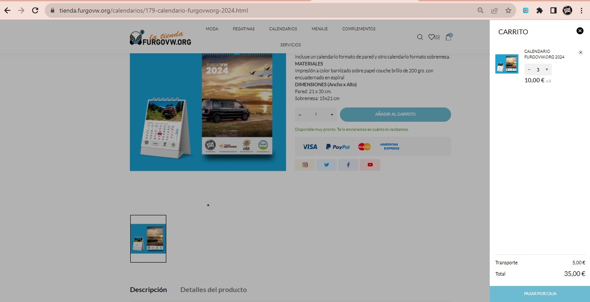This screenshot has width=590, height=302.
Task: Open the cart item calendar thumbnail
Action: [507, 64]
